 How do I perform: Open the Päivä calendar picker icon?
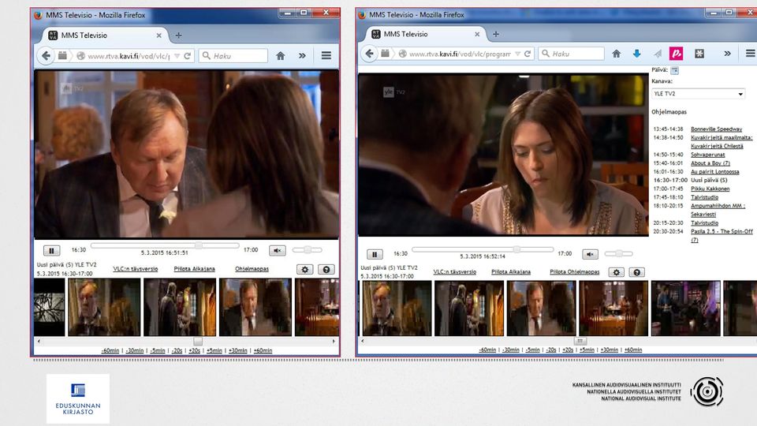(x=674, y=70)
